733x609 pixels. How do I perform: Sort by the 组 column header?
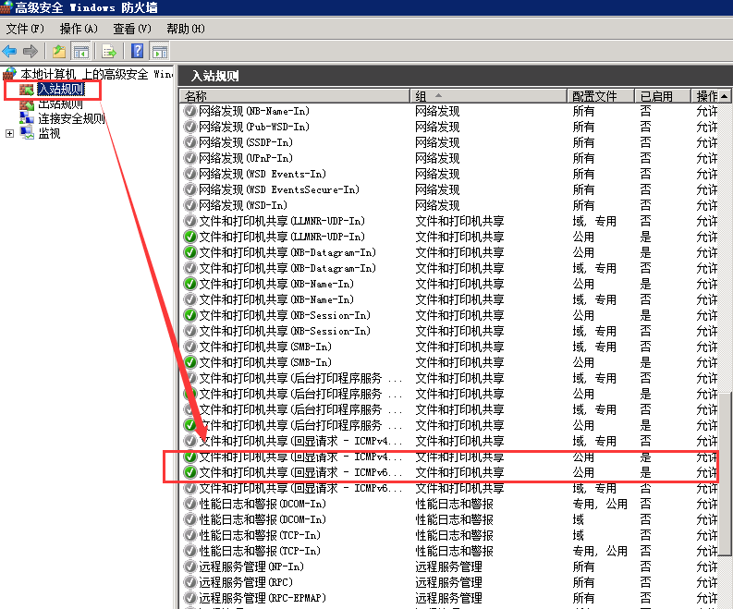(488, 96)
